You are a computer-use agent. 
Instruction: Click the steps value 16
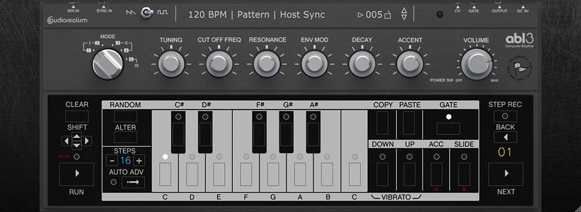pos(125,160)
